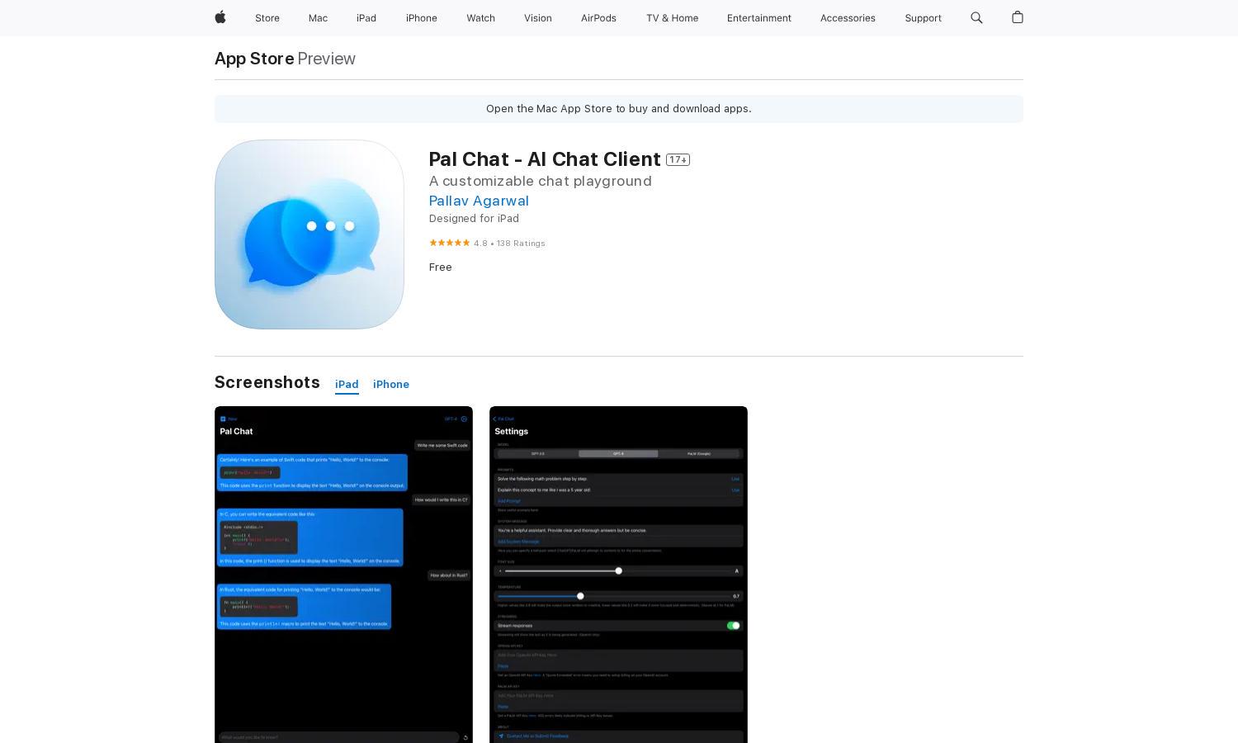1238x743 pixels.
Task: Open the search magnifier icon
Action: click(x=976, y=17)
